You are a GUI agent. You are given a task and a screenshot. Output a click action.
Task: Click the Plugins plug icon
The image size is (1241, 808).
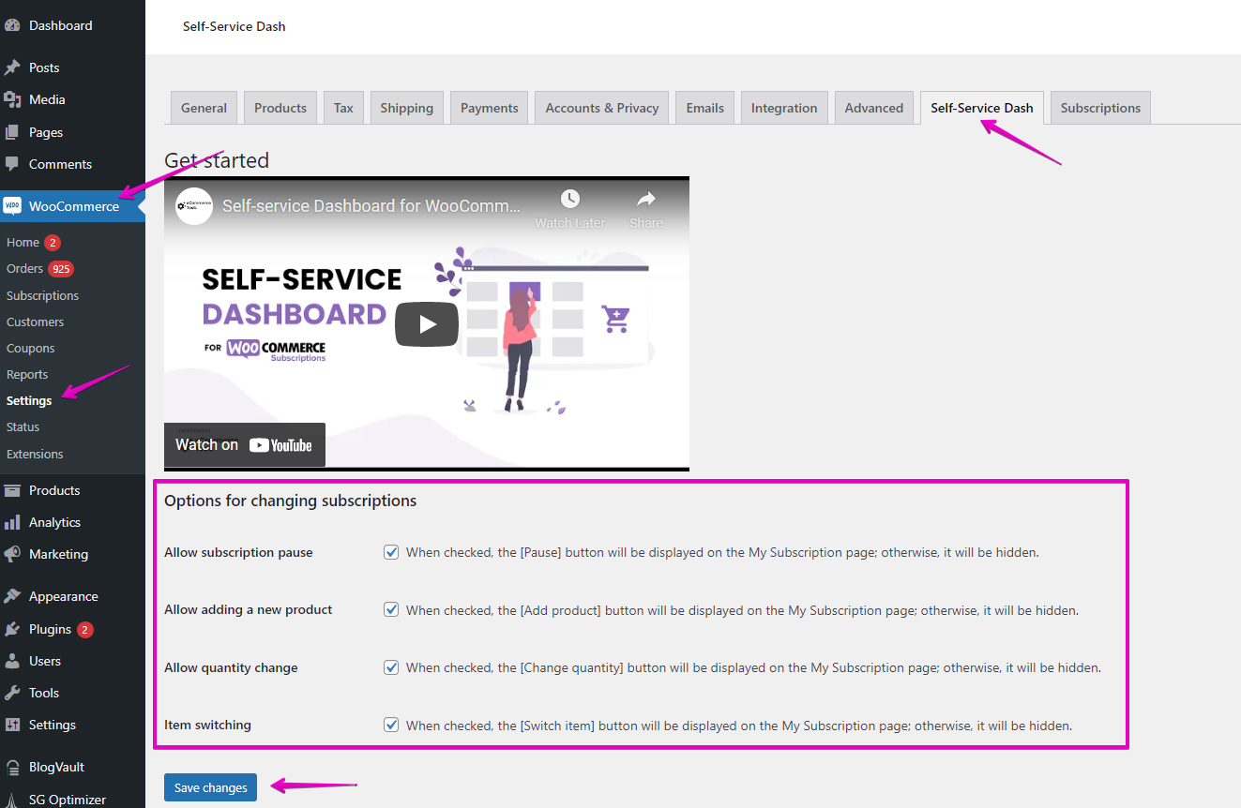[x=12, y=629]
